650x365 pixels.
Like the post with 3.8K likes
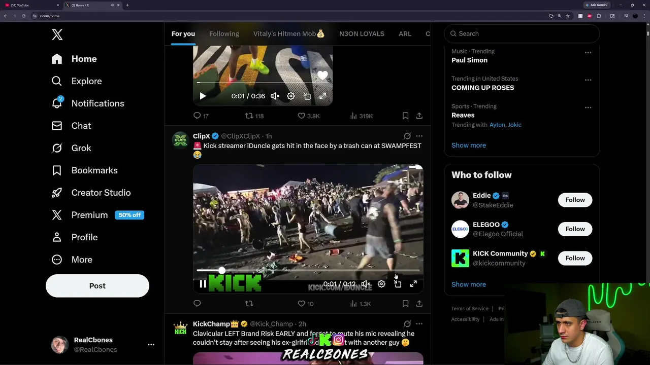pyautogui.click(x=309, y=116)
